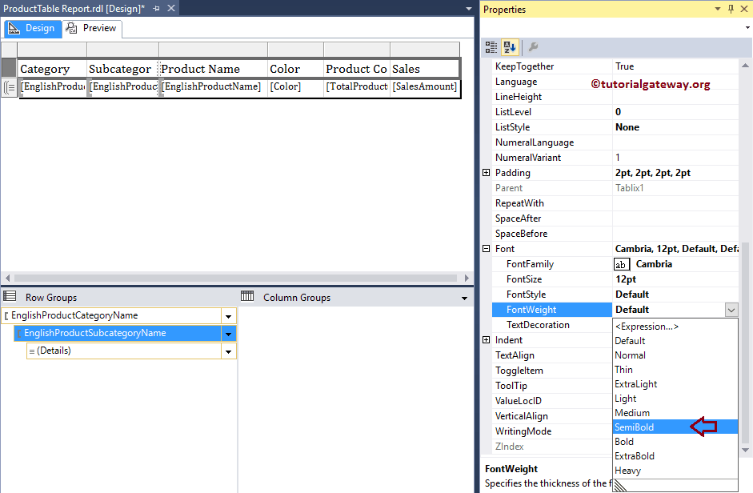The image size is (753, 493).
Task: Toggle auto-hide pin on the Properties window
Action: (731, 9)
